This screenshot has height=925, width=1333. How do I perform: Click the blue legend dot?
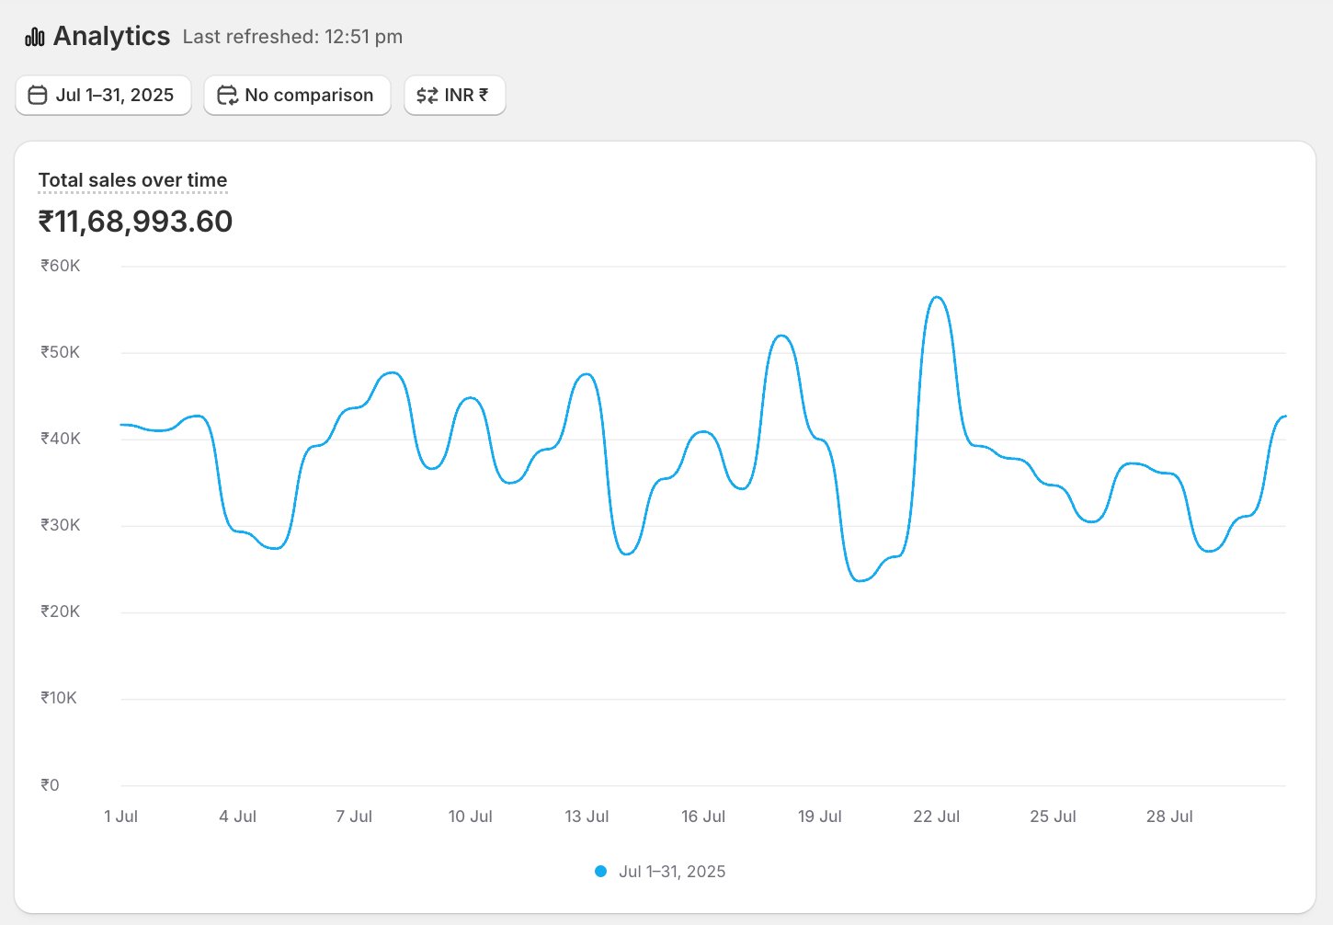click(600, 871)
